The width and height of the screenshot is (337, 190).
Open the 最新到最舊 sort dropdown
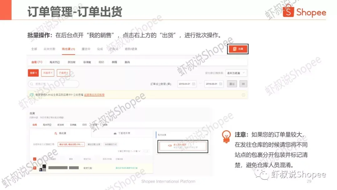point(236,73)
